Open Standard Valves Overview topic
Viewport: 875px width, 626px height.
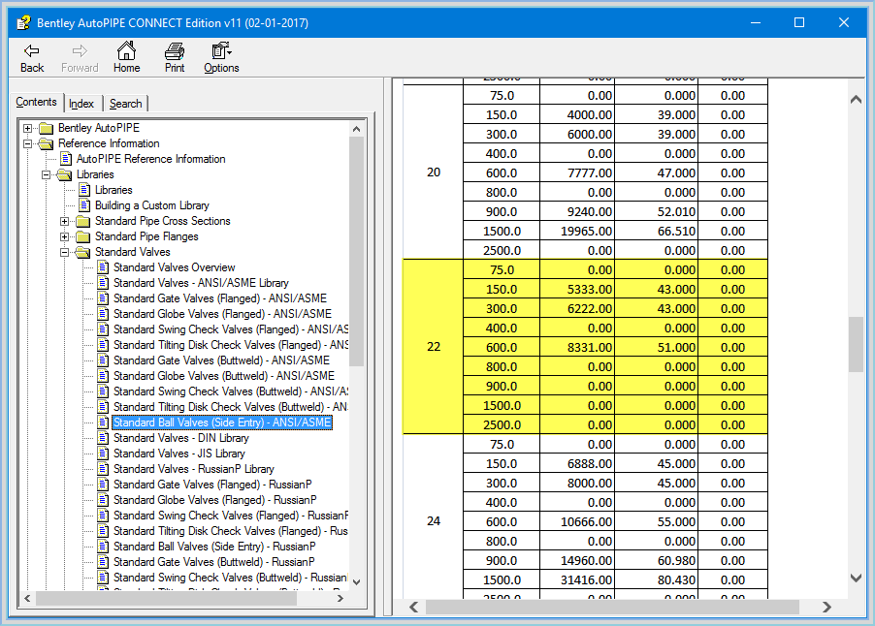(174, 267)
